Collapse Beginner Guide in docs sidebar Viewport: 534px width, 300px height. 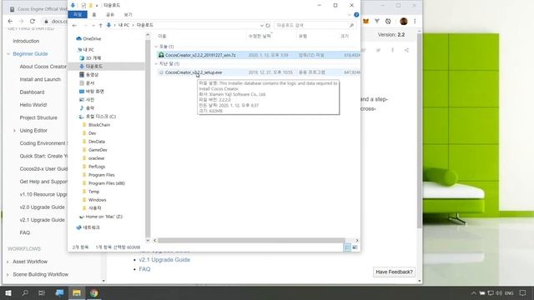[8, 53]
